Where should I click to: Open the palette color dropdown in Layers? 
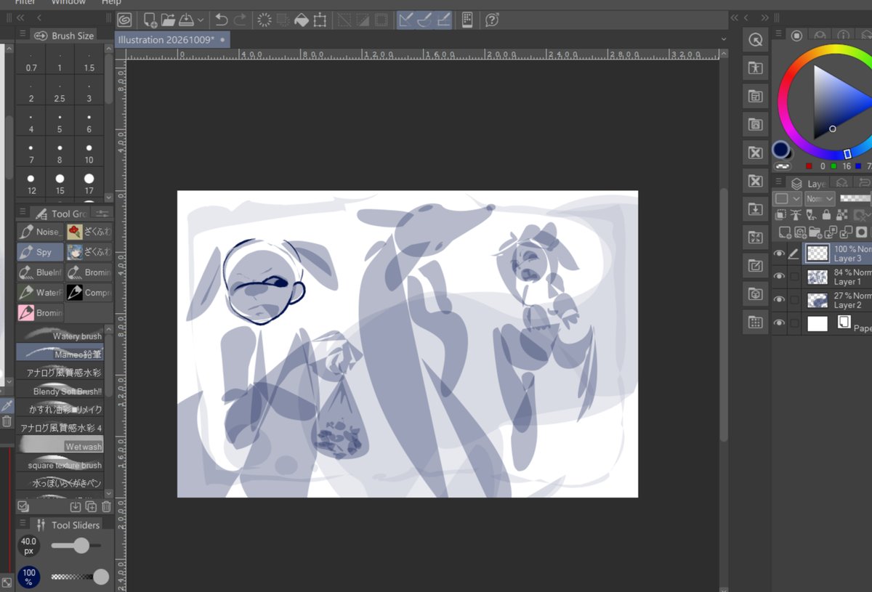[788, 198]
